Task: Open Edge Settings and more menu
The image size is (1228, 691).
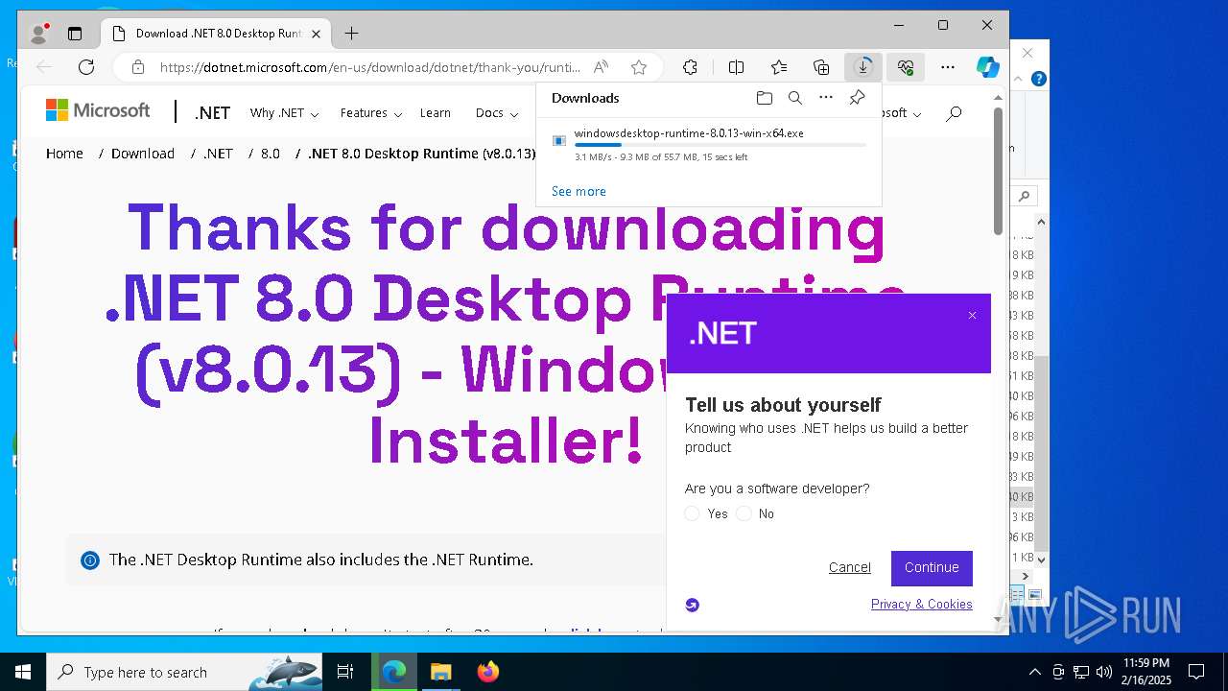Action: [948, 67]
